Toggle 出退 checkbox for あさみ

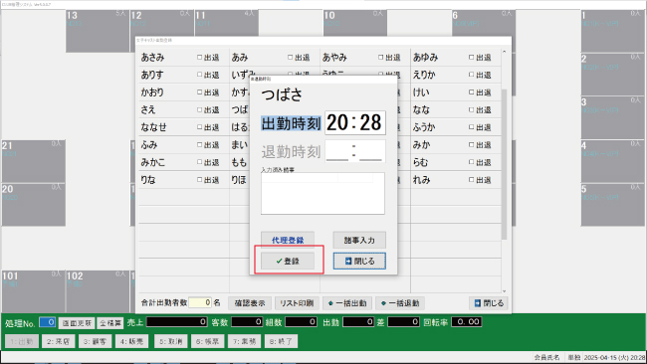(x=200, y=58)
